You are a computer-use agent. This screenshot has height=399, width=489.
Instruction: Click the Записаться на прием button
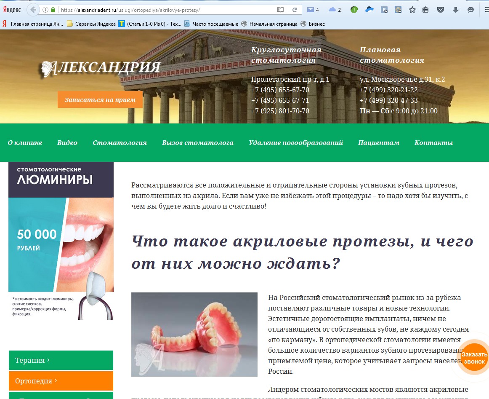click(x=100, y=99)
